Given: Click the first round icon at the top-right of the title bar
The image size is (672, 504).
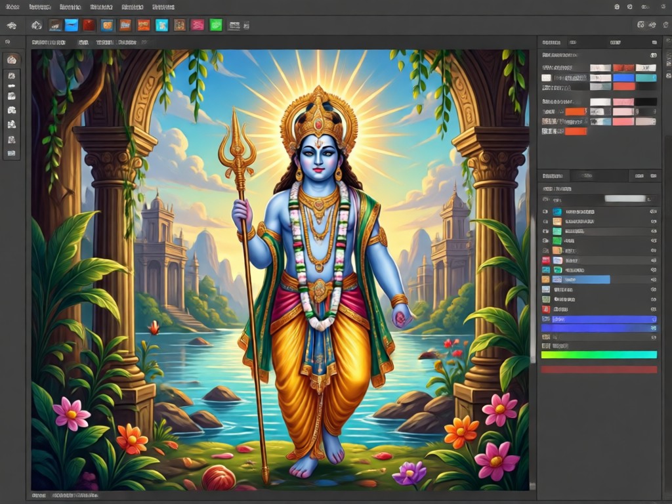Looking at the screenshot, I should 617,7.
